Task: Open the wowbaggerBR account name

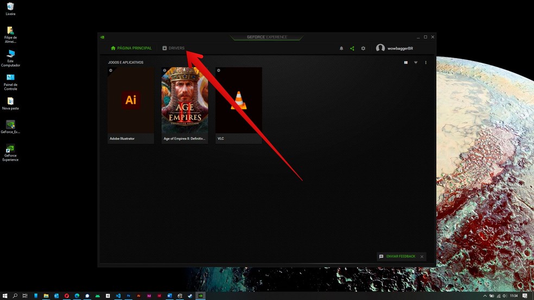Action: click(400, 48)
